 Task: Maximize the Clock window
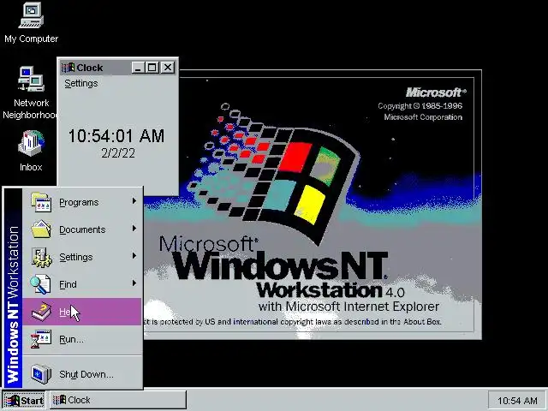pos(152,68)
